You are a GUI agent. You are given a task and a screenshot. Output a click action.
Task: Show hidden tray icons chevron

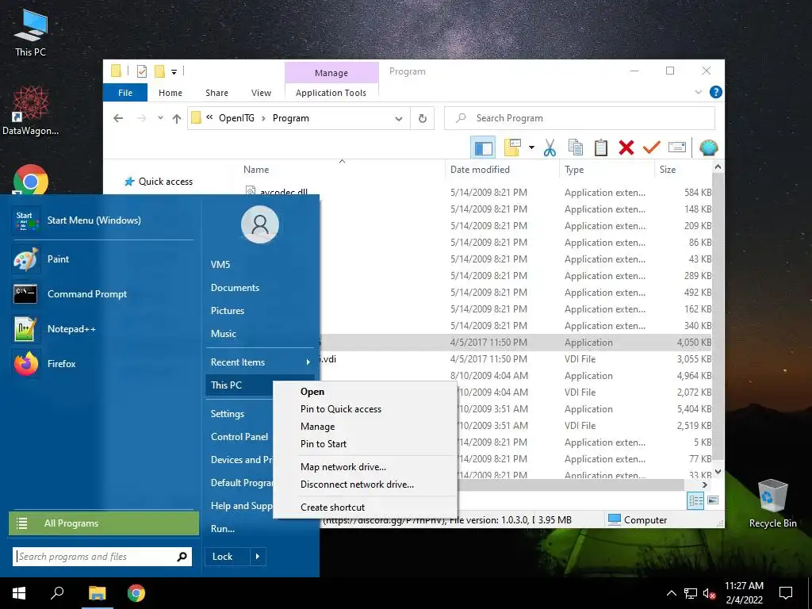pyautogui.click(x=671, y=593)
